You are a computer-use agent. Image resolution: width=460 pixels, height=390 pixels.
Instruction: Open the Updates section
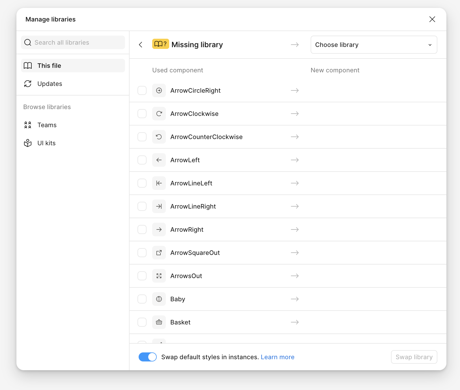[50, 84]
